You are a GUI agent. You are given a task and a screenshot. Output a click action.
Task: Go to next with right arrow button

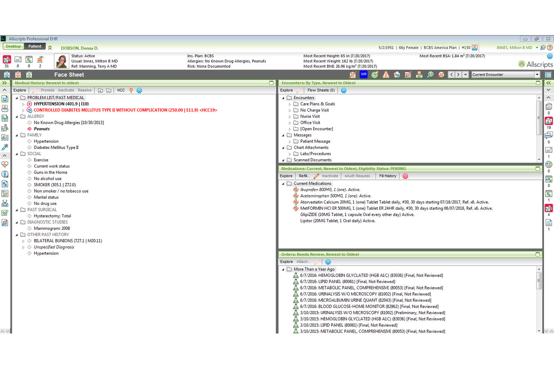(458, 74)
